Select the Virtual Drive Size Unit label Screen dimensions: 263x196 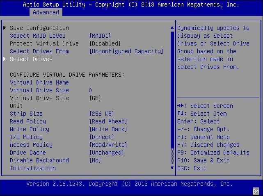tap(39, 102)
